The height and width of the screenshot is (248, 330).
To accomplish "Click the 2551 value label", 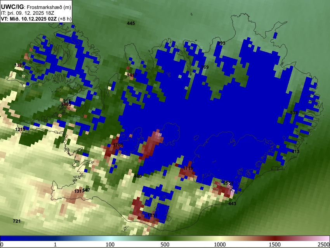I will [x=228, y=183].
